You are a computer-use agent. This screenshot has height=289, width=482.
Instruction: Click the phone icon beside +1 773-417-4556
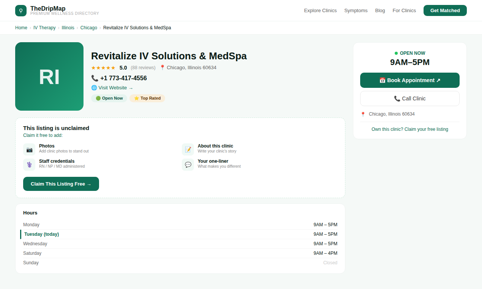(x=95, y=78)
